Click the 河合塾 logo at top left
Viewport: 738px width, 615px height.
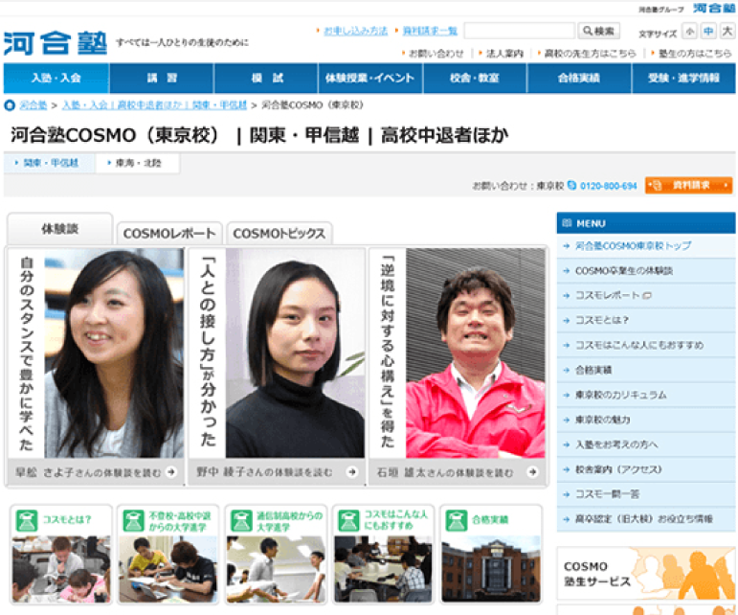56,43
